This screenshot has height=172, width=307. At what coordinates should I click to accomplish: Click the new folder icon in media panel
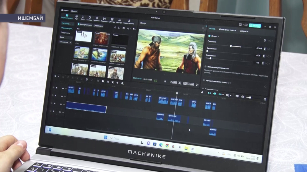click(x=119, y=28)
